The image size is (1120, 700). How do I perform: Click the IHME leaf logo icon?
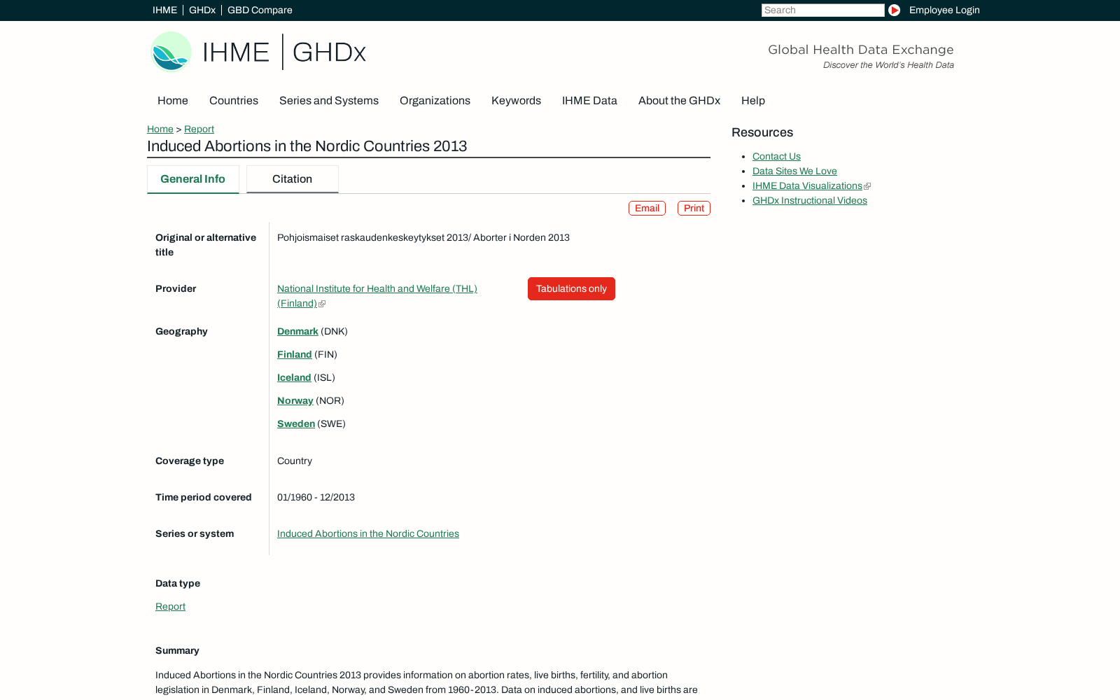click(x=171, y=51)
